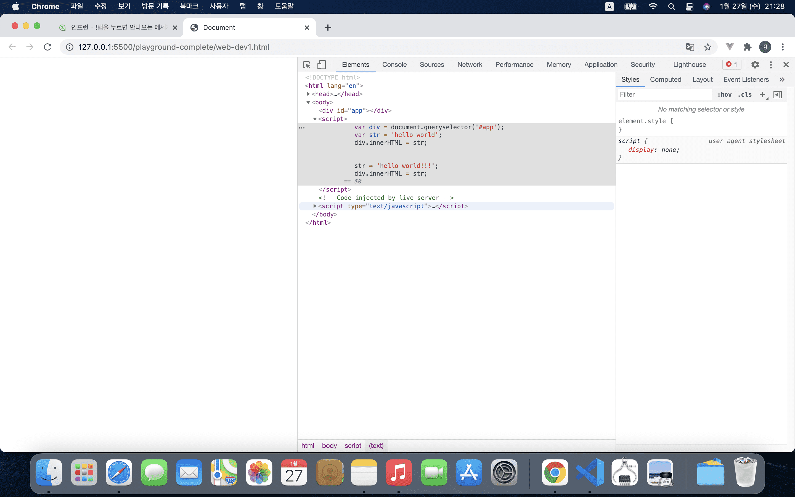Expand the script type="text/javascript" node
The height and width of the screenshot is (497, 795).
[x=315, y=206]
